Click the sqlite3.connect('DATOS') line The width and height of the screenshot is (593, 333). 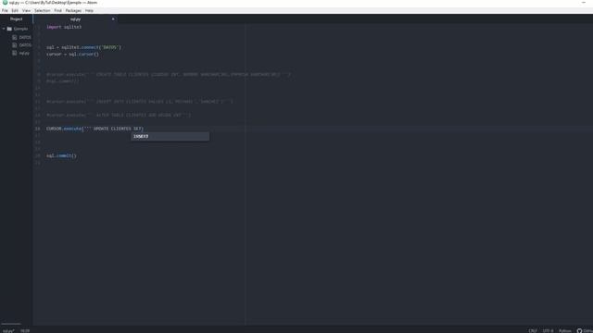84,47
